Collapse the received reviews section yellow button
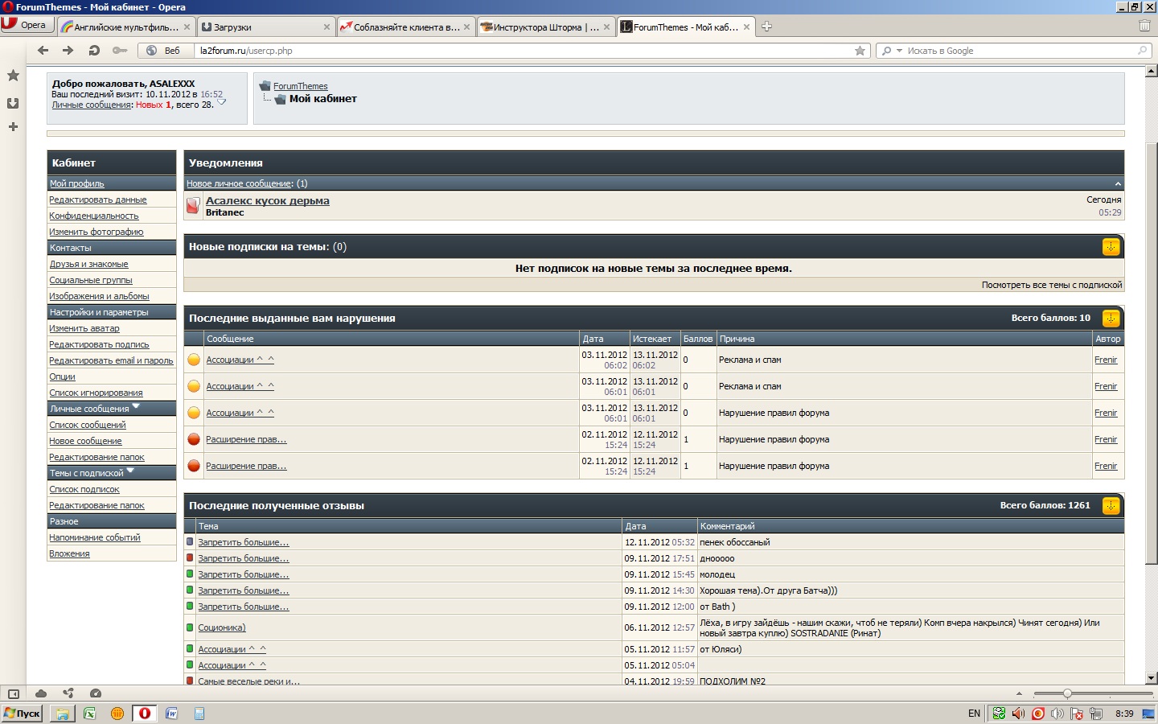The width and height of the screenshot is (1158, 724). (x=1111, y=506)
